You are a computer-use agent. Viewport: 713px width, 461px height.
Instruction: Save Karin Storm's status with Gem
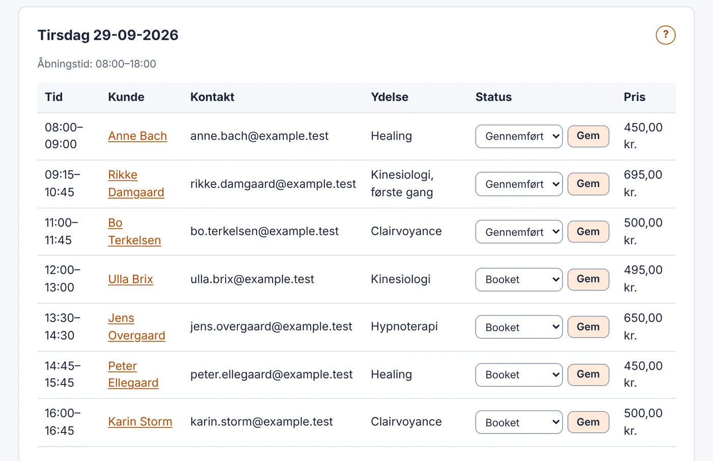coord(588,422)
